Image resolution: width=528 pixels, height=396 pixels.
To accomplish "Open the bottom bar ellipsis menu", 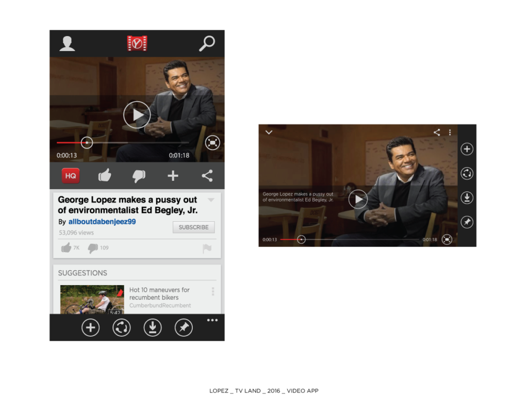I will pos(212,320).
